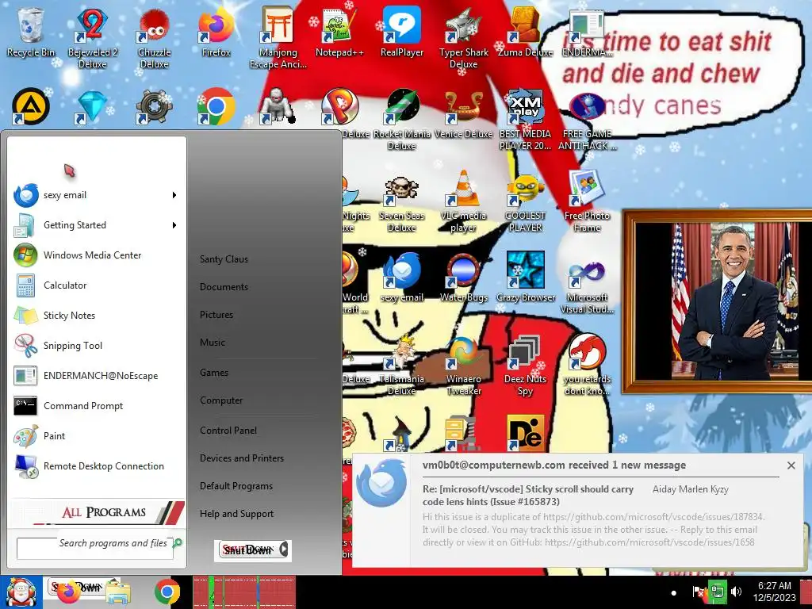Open Windows Media Center from Start menu
Image resolution: width=812 pixels, height=609 pixels.
(96, 255)
